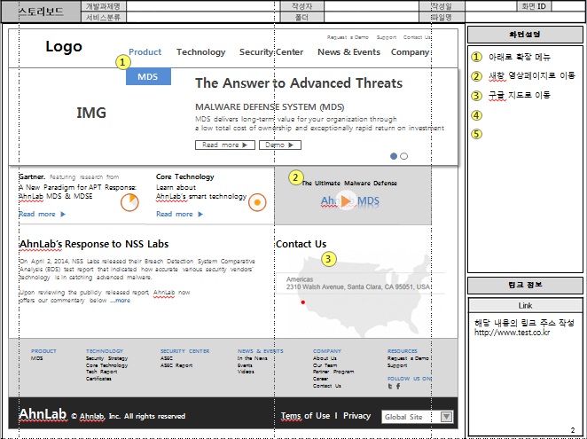
Task: Click the Americas address on the map
Action: [x=358, y=283]
